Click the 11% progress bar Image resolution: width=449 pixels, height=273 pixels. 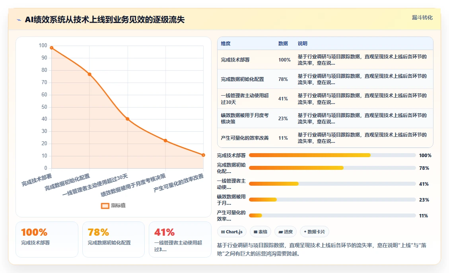click(332, 215)
